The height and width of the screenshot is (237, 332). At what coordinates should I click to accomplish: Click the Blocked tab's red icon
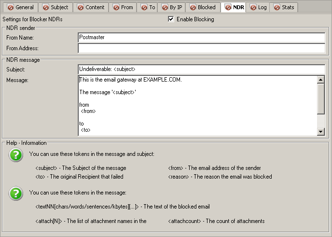[x=192, y=7]
